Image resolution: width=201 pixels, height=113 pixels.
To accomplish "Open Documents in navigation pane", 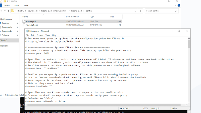I will (x=7, y=27).
